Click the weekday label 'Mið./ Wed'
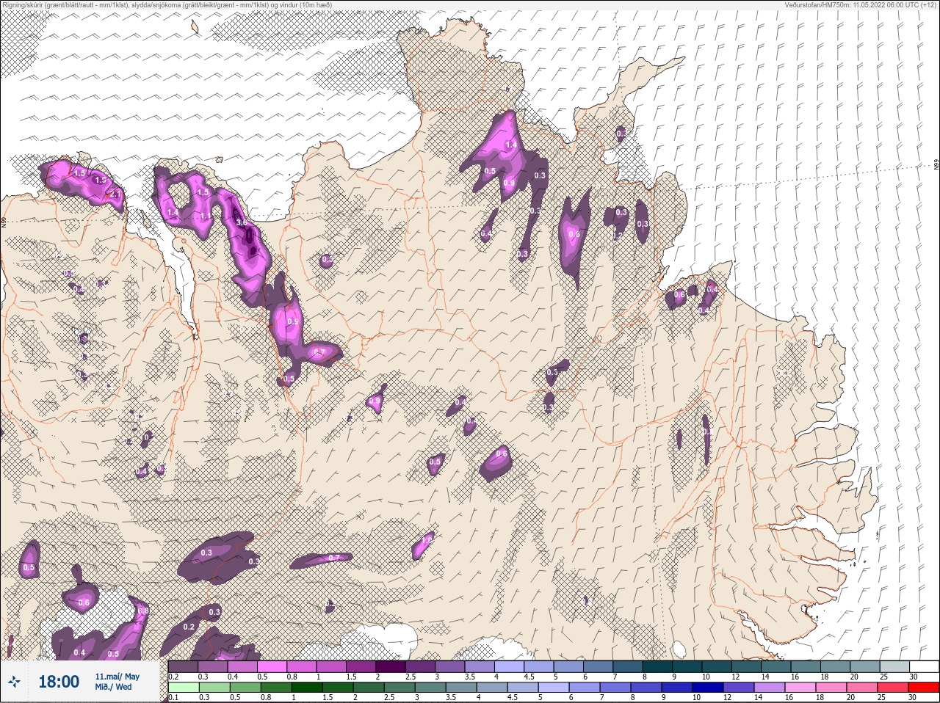940x703 pixels. (x=113, y=687)
